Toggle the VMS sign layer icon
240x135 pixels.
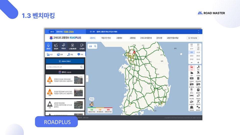[x=191, y=79]
